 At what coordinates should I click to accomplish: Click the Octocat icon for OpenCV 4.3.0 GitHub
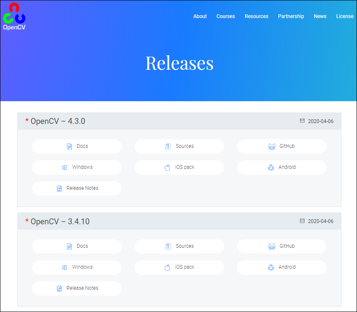click(x=271, y=147)
